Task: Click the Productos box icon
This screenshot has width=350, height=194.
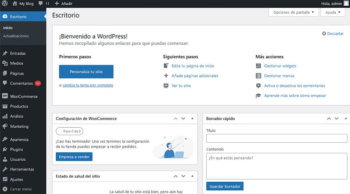Action: 5,106
